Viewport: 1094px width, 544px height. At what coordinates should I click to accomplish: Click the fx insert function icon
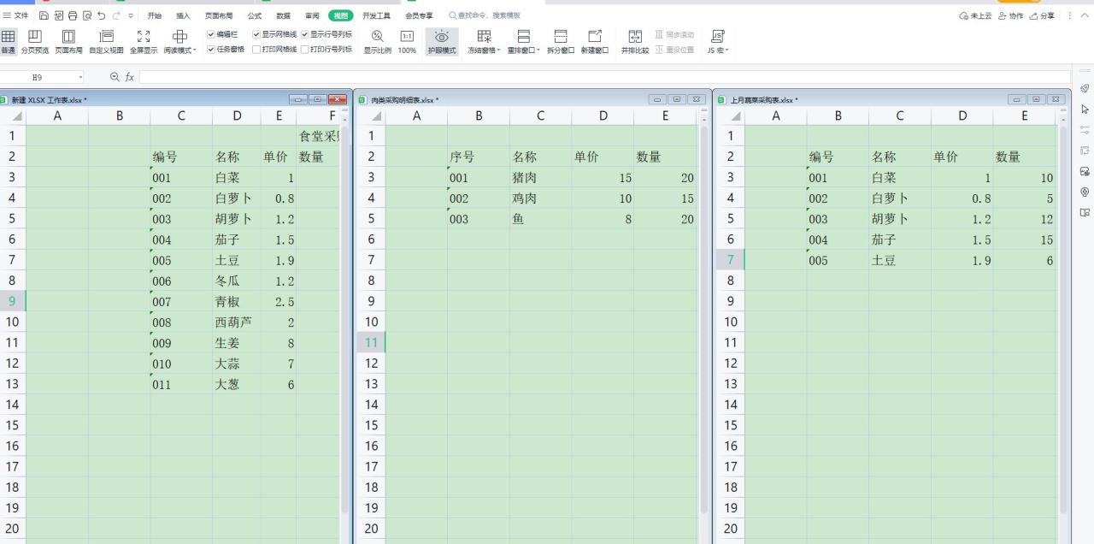point(130,77)
